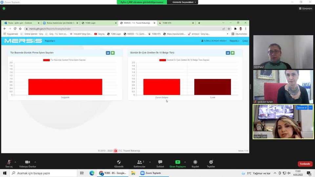Screen dimensions: 315x177
Task: Stop camera with Videoyu Durdur
Action: coord(28,163)
